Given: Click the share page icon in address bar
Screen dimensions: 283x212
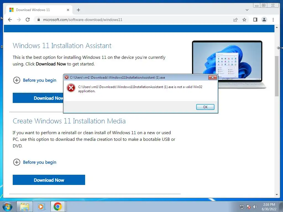Looking at the screenshot, I should tap(235, 20).
